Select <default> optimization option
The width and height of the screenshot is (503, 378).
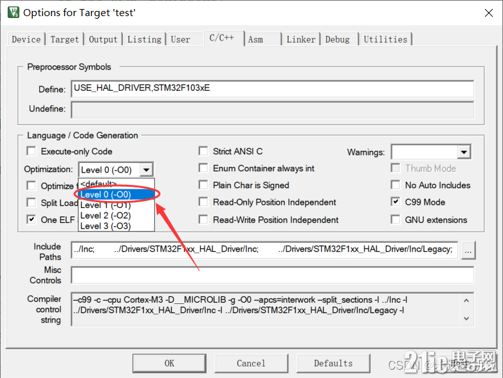pyautogui.click(x=116, y=184)
